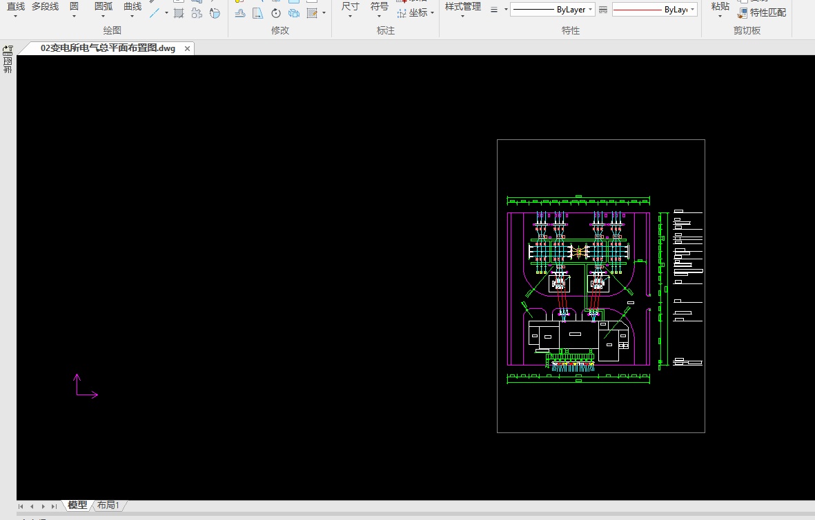Click the 粘贴 paste button

click(x=720, y=6)
